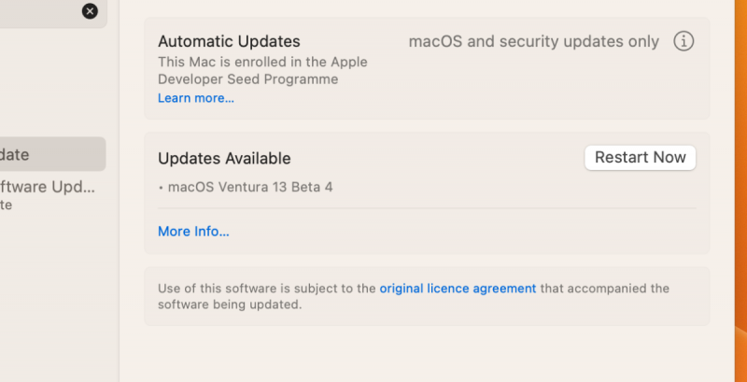Click the empty sidebar area below the entries
The image size is (747, 382).
coord(56,299)
